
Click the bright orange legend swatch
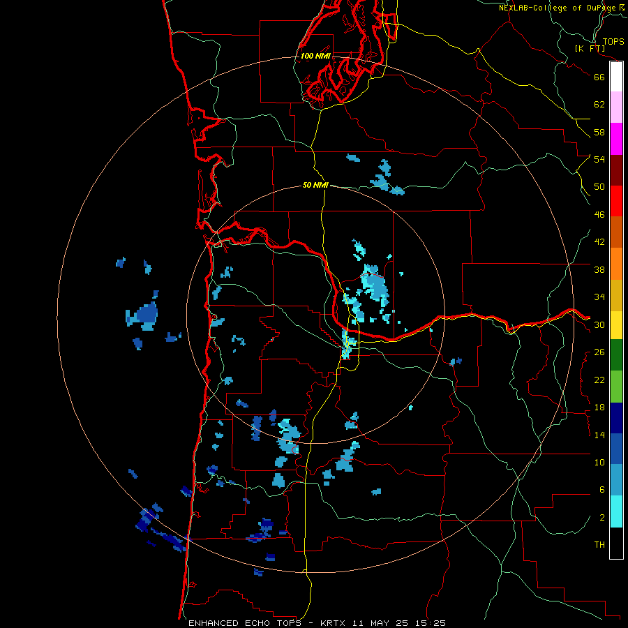[x=616, y=264]
